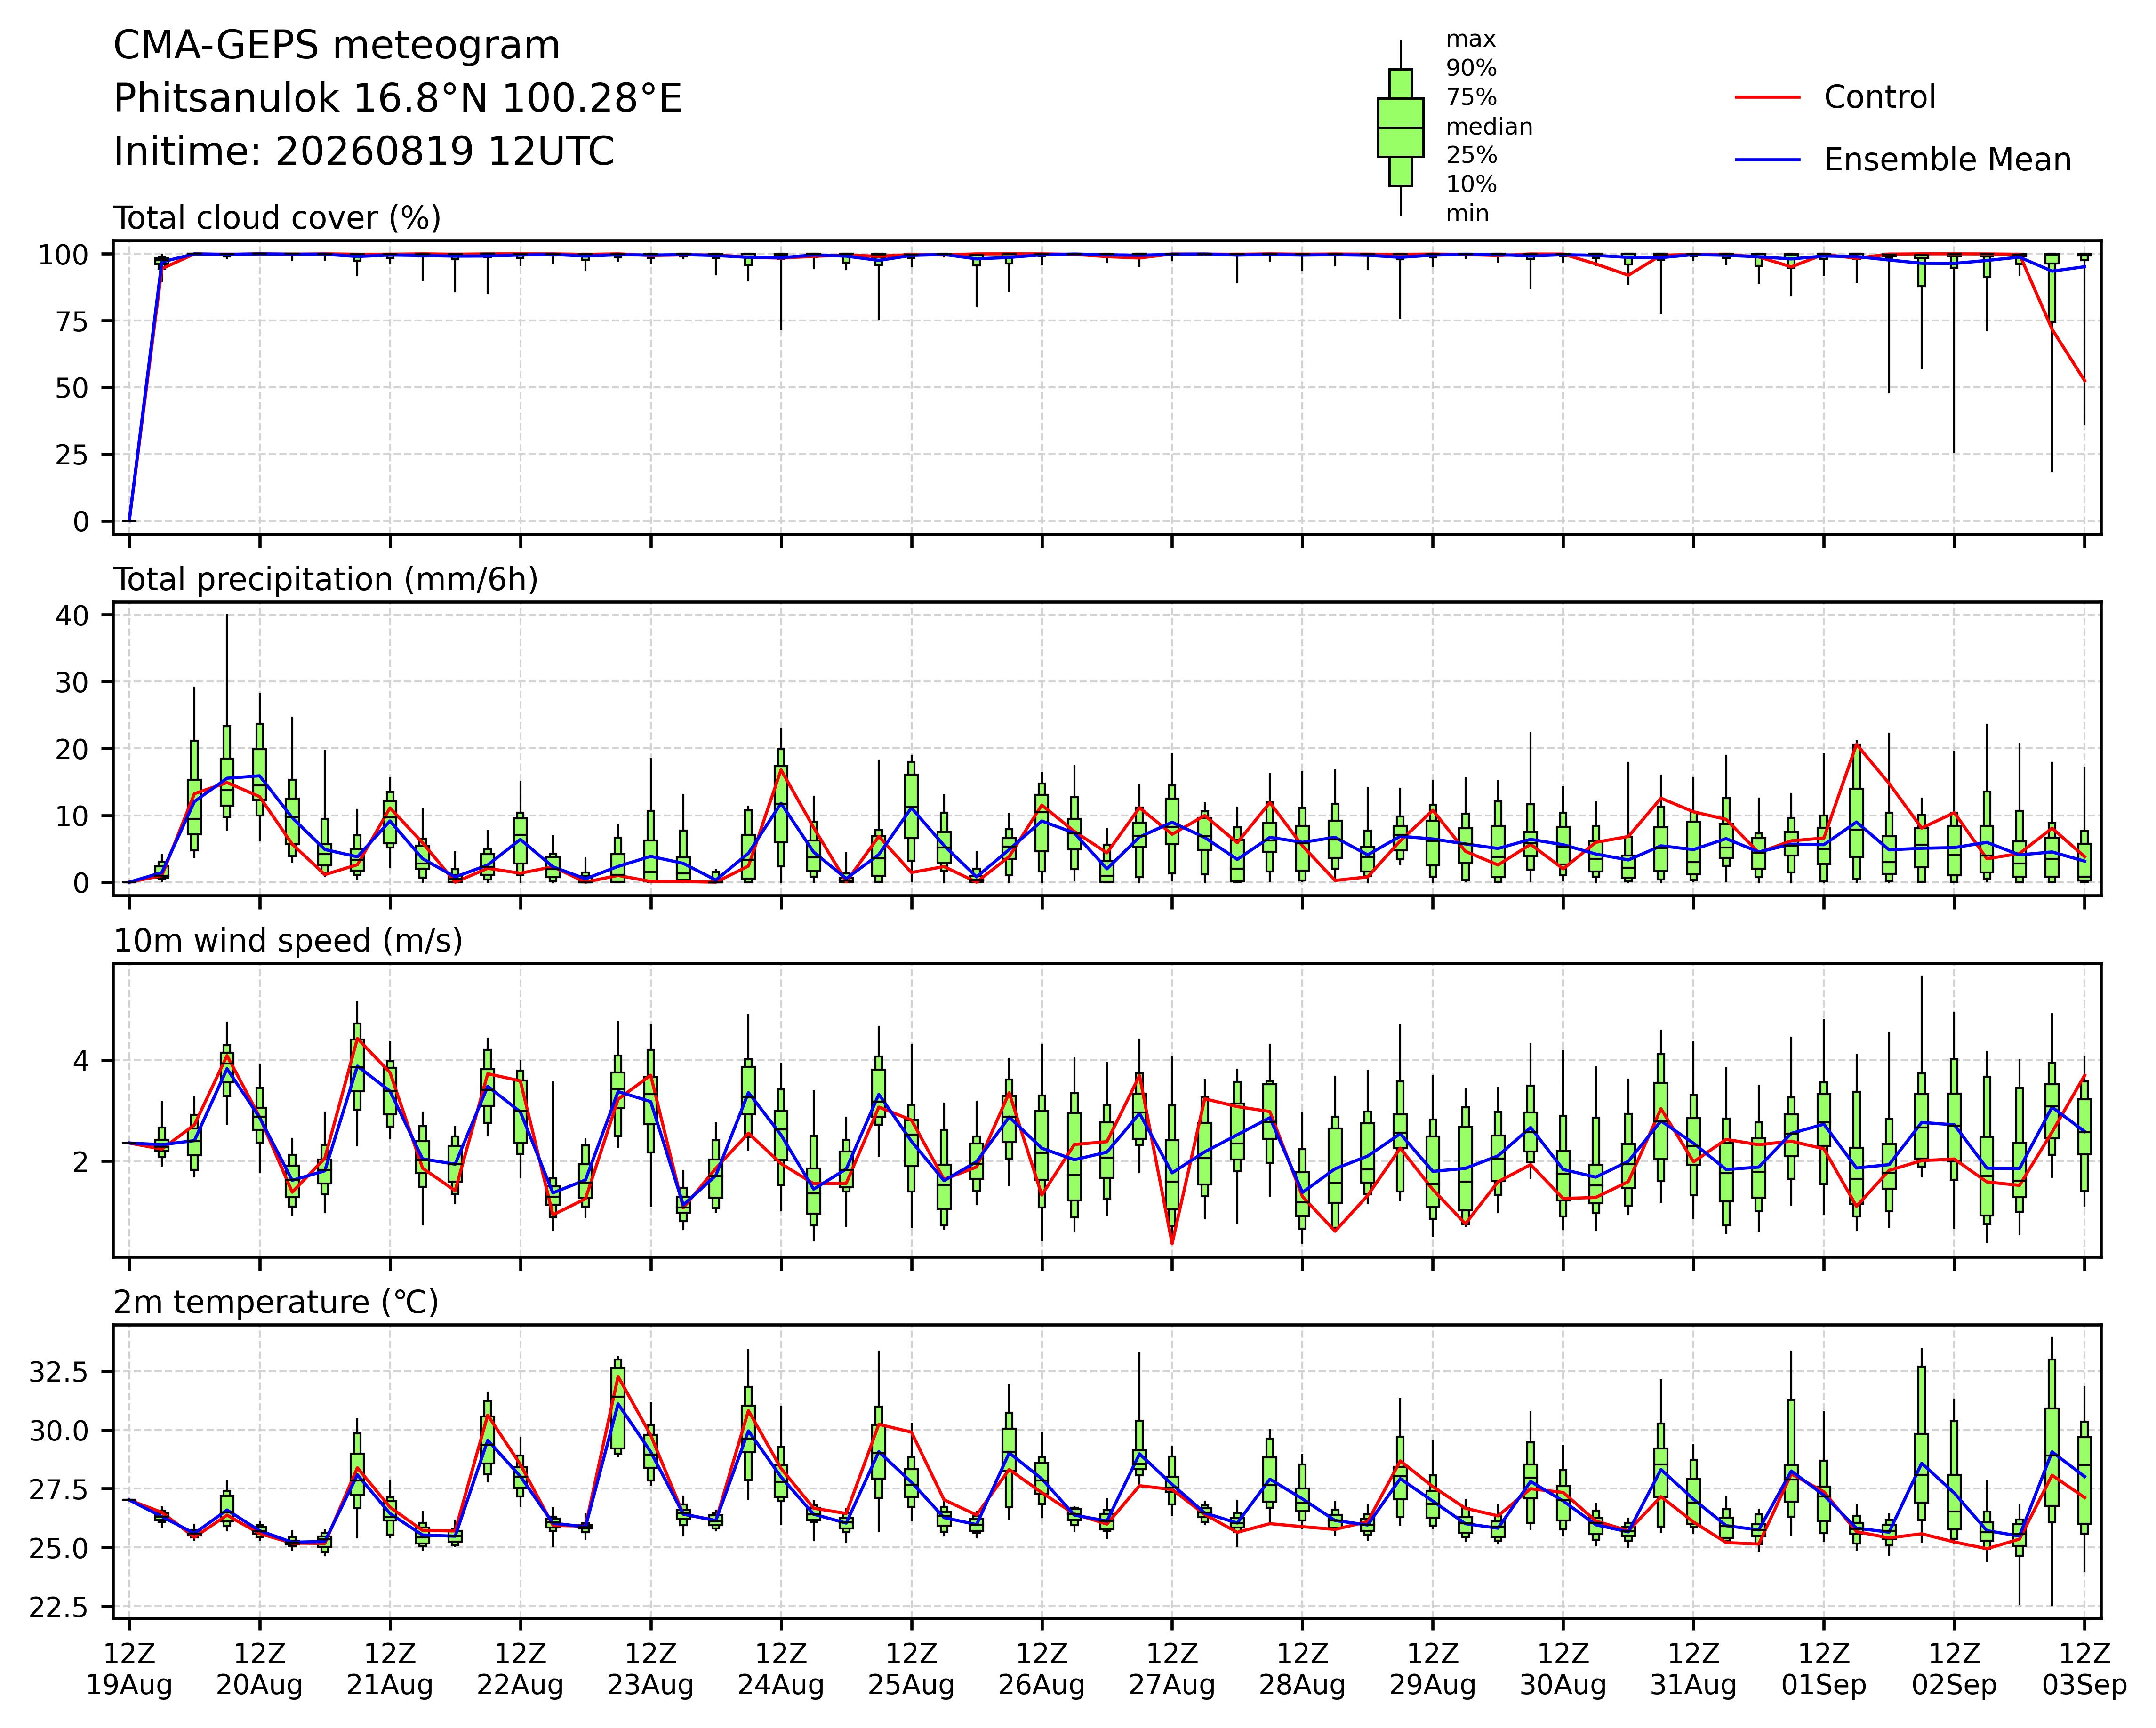Click the '32.5' tick on temperature axis

[60, 1372]
